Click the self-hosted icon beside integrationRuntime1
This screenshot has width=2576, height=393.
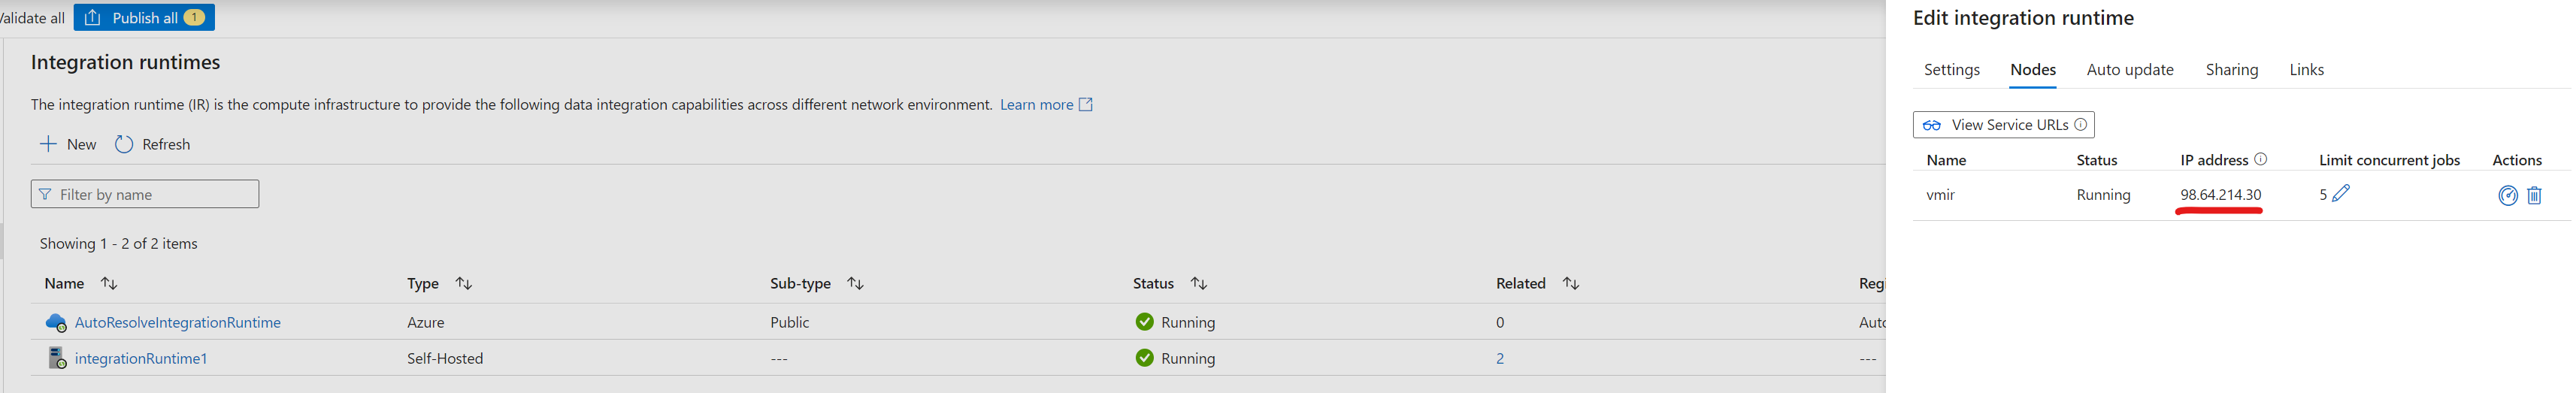56,358
